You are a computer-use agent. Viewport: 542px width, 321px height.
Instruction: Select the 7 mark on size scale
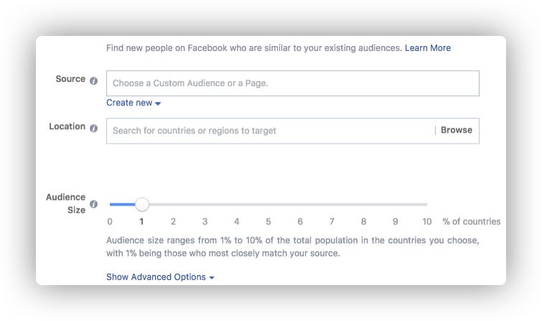coord(332,221)
